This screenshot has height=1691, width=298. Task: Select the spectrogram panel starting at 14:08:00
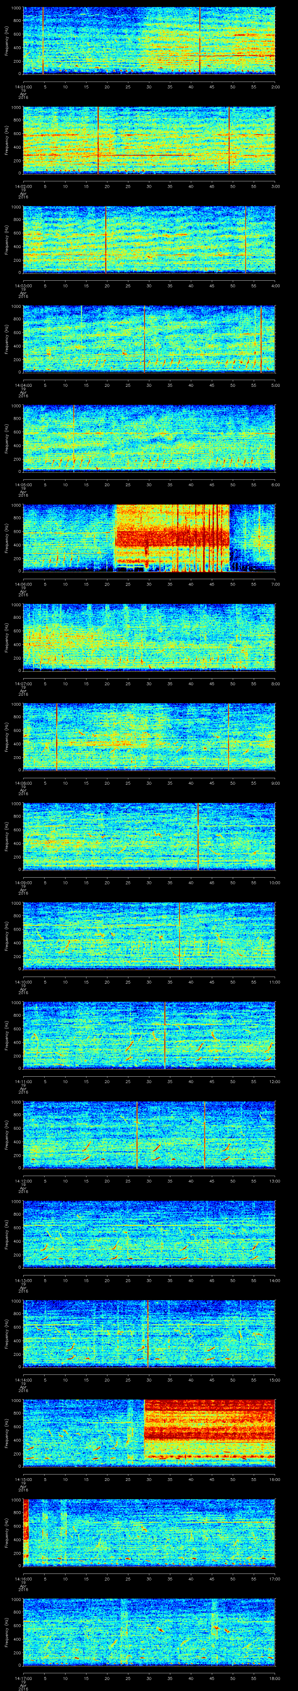[x=149, y=737]
